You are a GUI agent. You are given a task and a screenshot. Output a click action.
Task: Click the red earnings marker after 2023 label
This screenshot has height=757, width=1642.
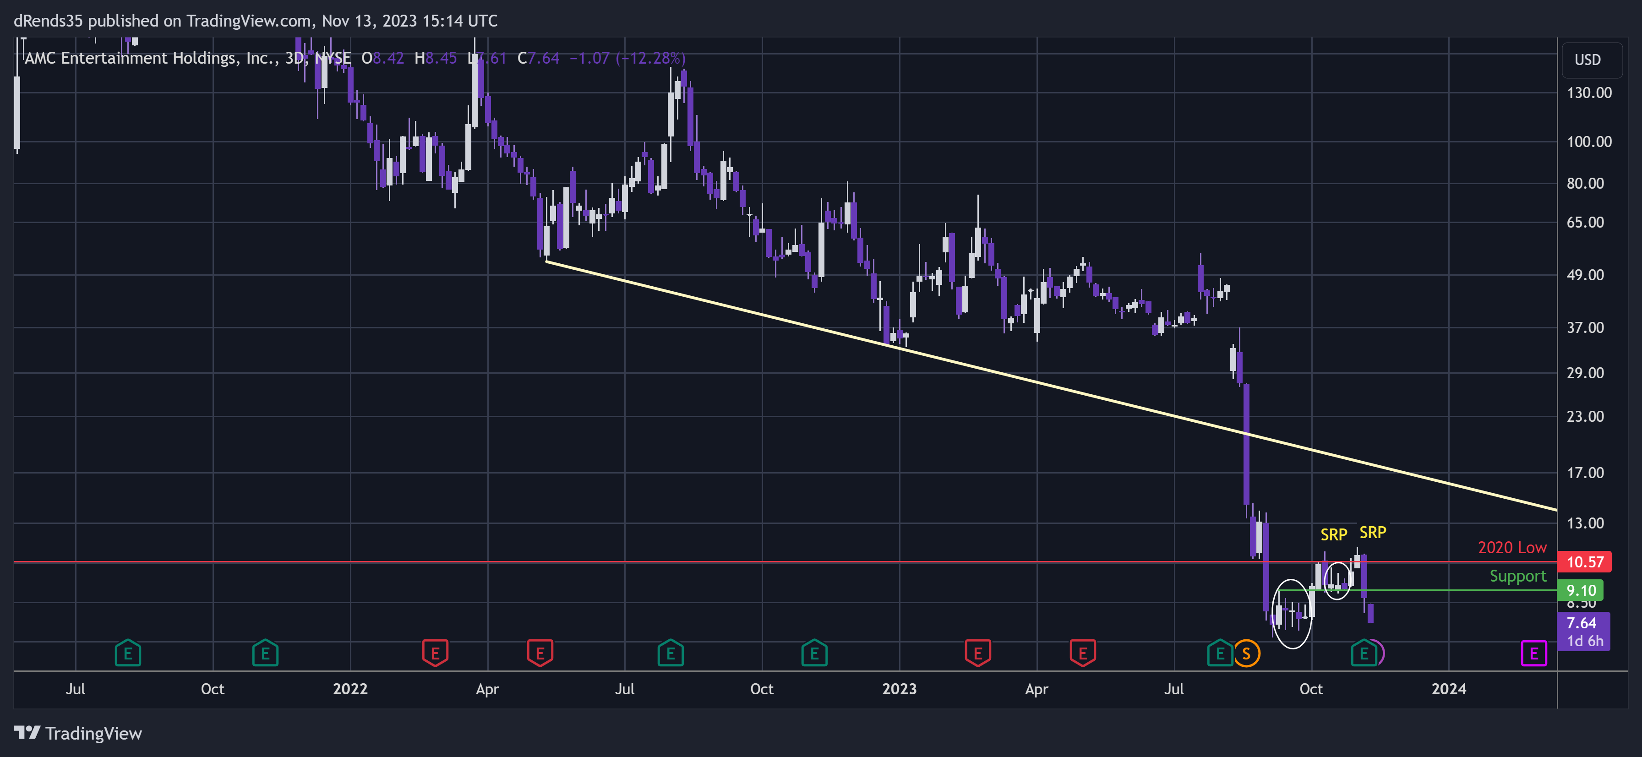point(978,653)
